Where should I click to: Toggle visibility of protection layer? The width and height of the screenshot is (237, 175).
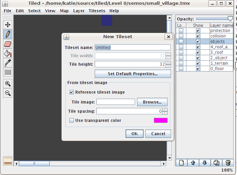pos(198,31)
